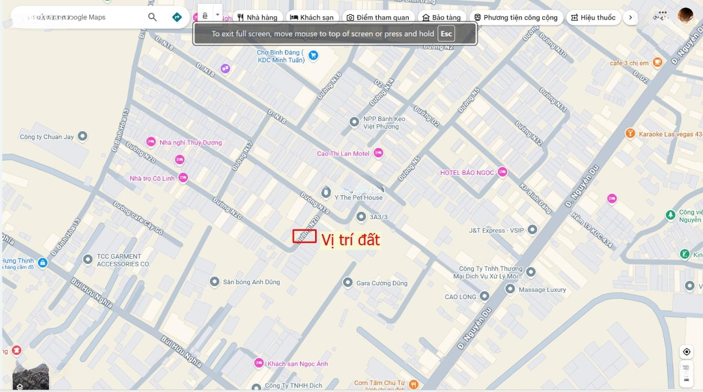Toggle the Khách sạn category filter
Viewport: 703px width, 392px height.
(311, 18)
